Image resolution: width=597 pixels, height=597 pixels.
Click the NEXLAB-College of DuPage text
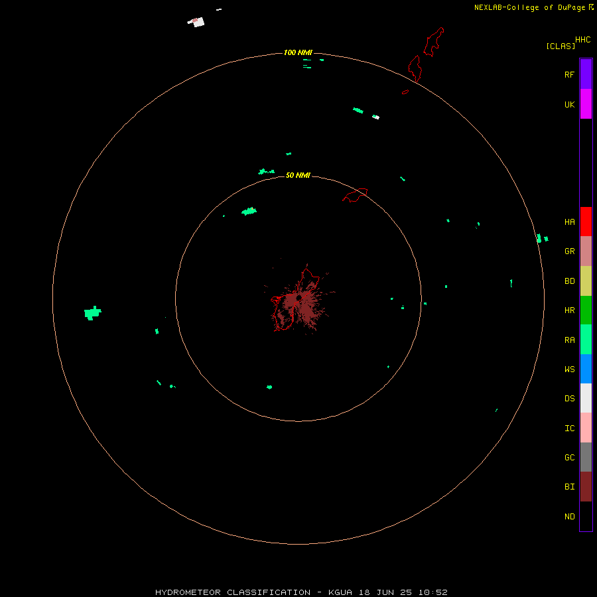pyautogui.click(x=529, y=7)
